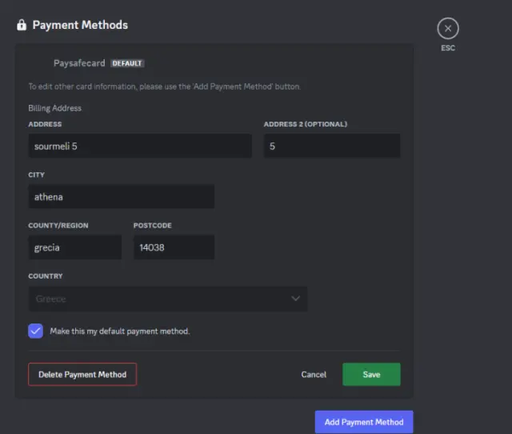Click the Postcode field showing 14038
512x434 pixels.
[x=174, y=247]
